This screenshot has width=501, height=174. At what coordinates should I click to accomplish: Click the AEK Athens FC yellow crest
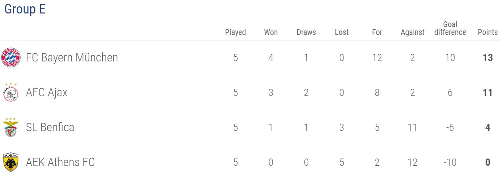coord(11,162)
